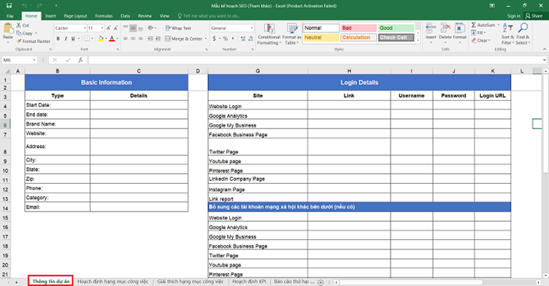Open Format as Table gallery

coord(291,34)
